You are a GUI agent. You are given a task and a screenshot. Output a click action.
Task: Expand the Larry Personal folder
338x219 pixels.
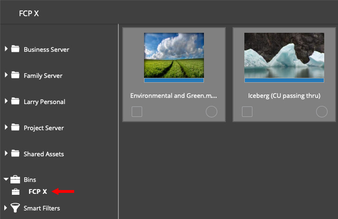click(x=6, y=101)
